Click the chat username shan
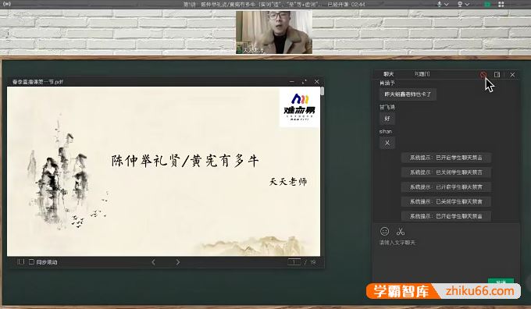This screenshot has height=309, width=531. coord(386,131)
